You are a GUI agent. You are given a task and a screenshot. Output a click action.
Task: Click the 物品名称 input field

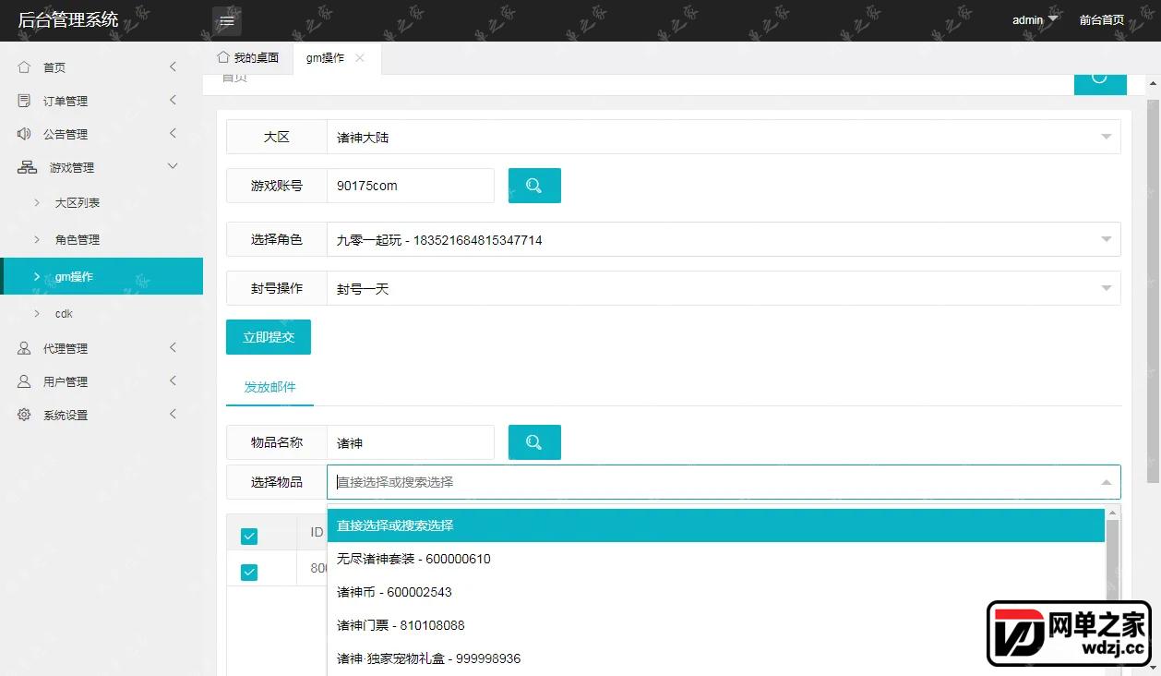coord(411,442)
